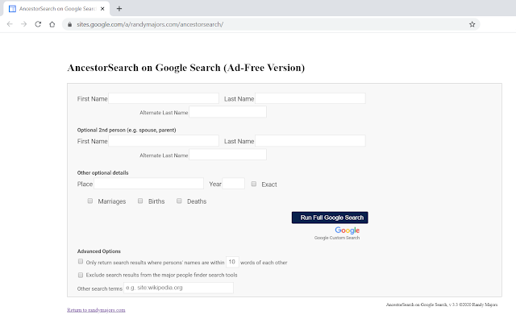Click Run Full Google Search button
Image resolution: width=516 pixels, height=315 pixels.
point(330,218)
